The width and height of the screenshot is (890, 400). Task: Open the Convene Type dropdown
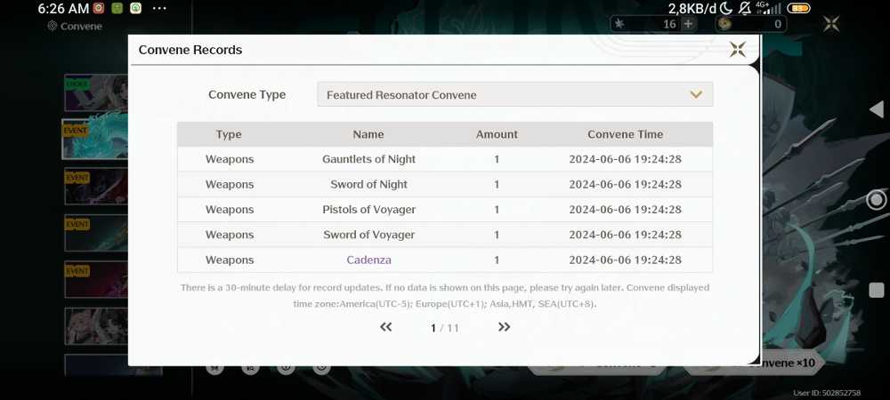(514, 94)
